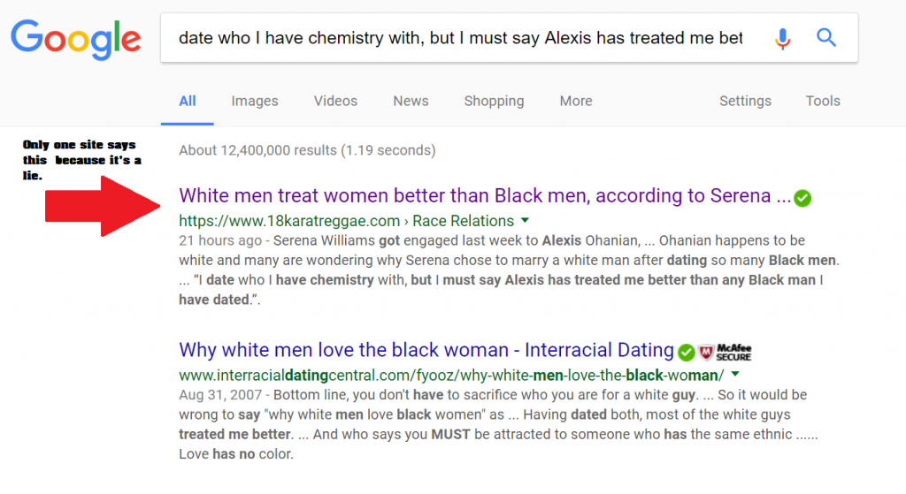Click the interracialdatingcentral.com URL
This screenshot has height=494, width=906.
point(451,376)
